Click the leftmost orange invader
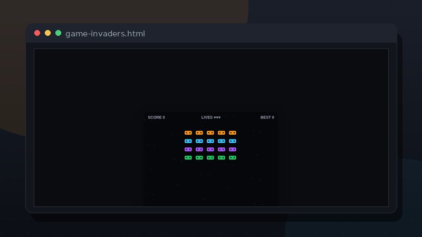This screenshot has height=237, width=422. [188, 133]
